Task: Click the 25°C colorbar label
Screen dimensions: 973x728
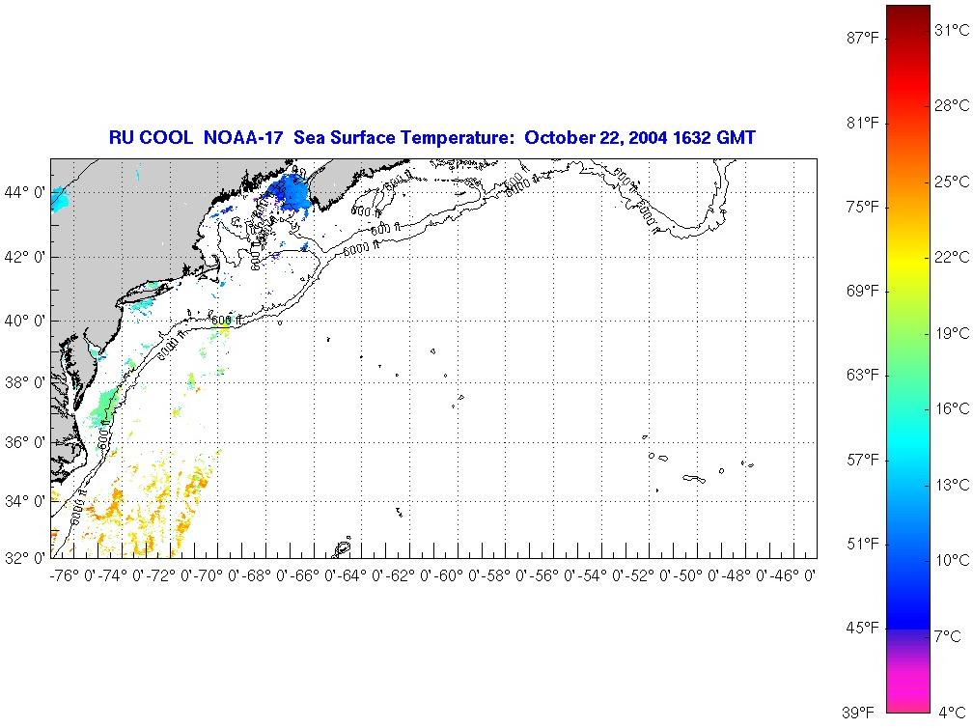Action: (952, 182)
